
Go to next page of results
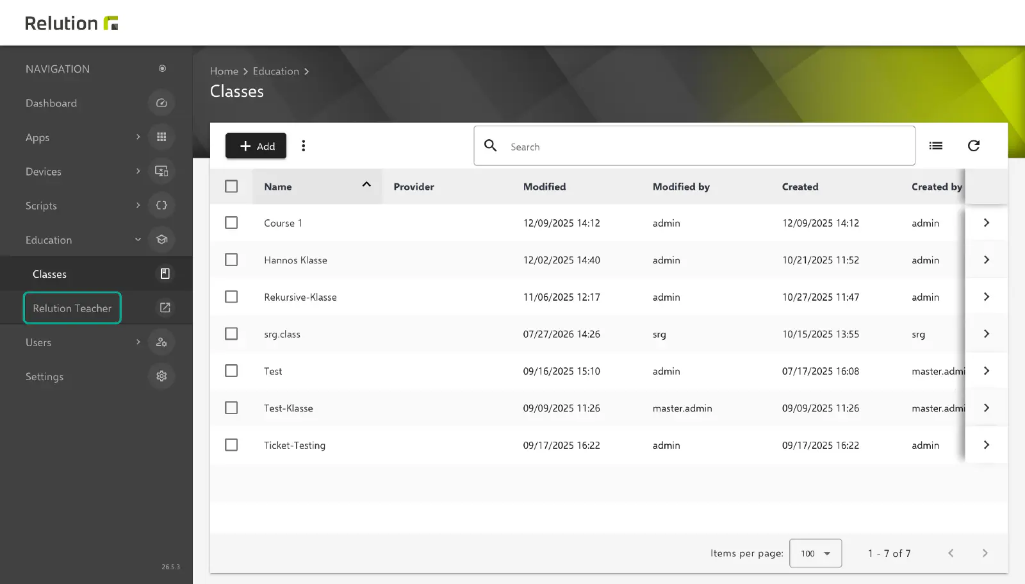pyautogui.click(x=985, y=553)
